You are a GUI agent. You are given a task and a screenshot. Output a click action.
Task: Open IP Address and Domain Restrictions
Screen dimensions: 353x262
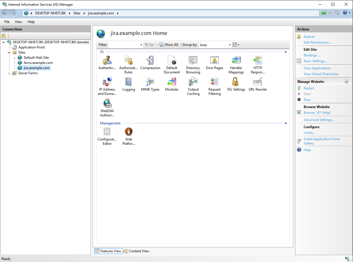tap(107, 87)
